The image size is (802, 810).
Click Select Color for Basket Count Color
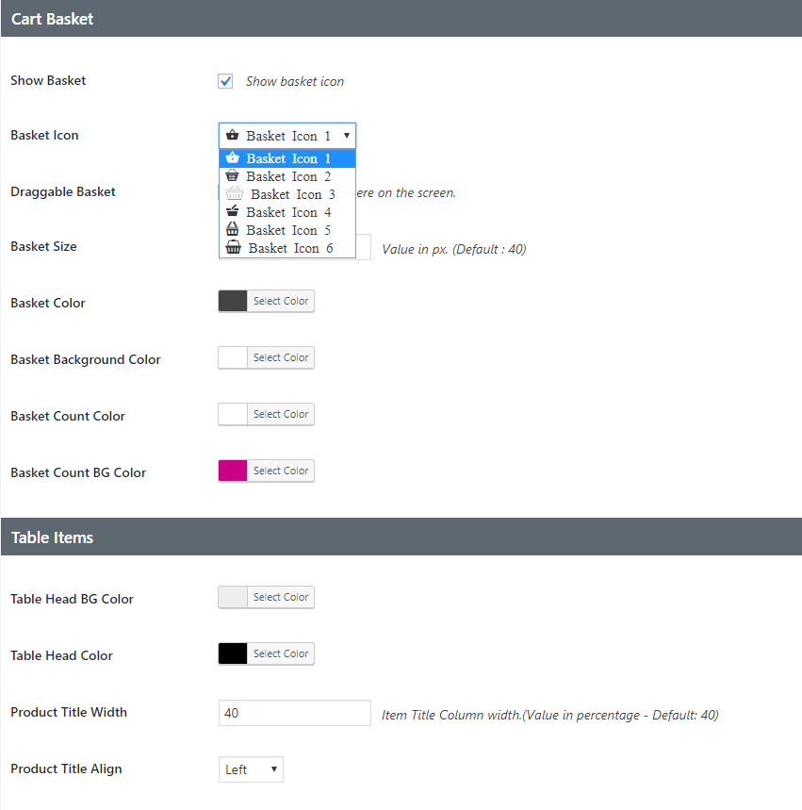(x=281, y=414)
